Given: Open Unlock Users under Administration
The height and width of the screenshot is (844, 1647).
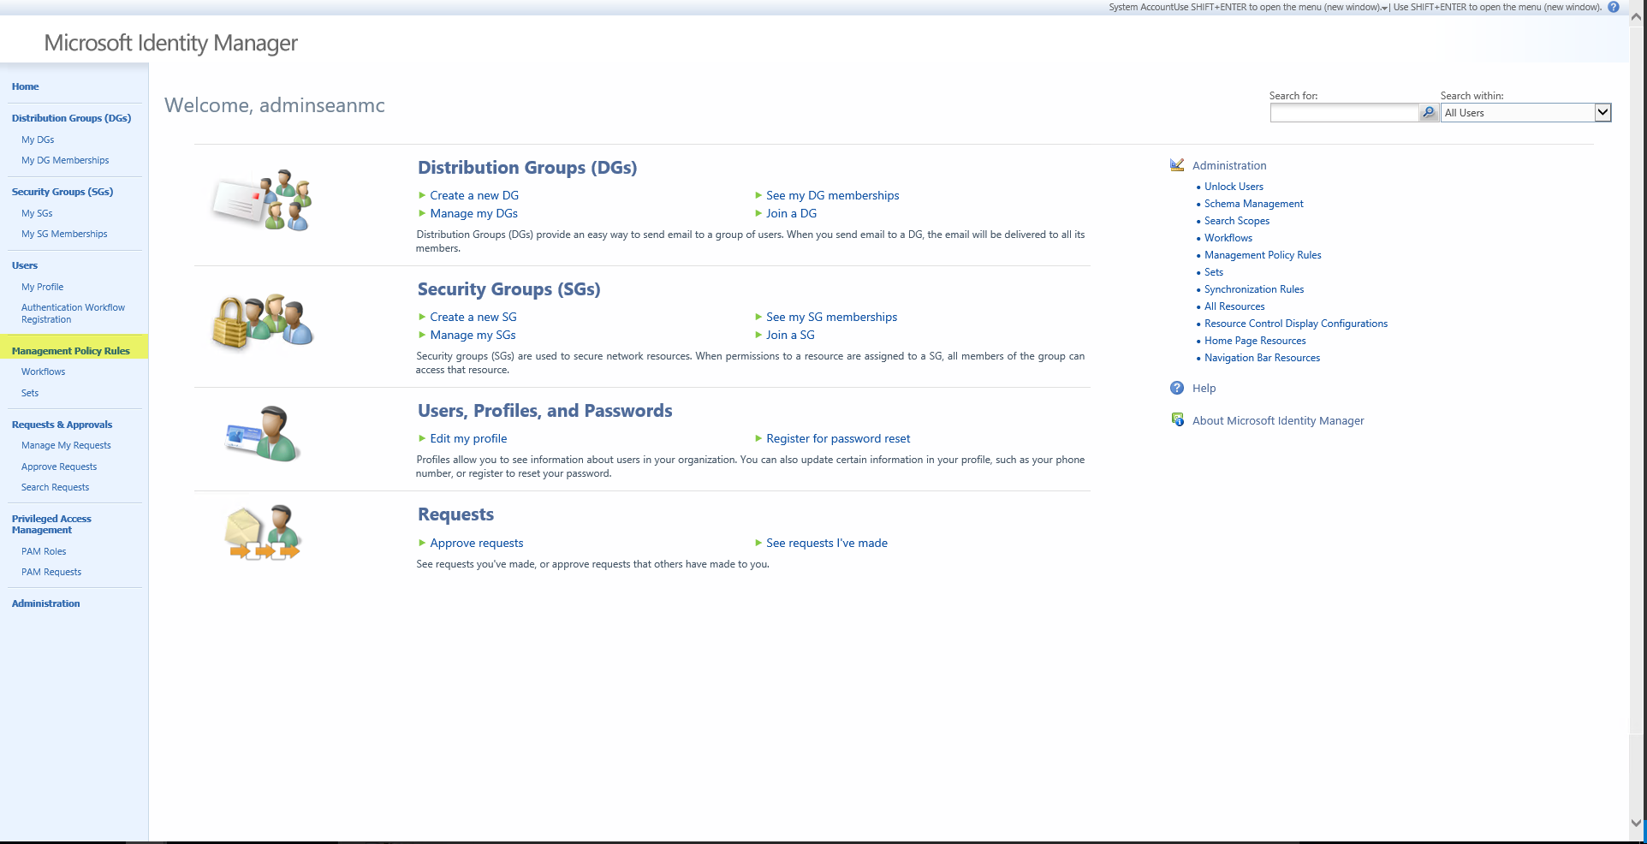Looking at the screenshot, I should point(1234,187).
